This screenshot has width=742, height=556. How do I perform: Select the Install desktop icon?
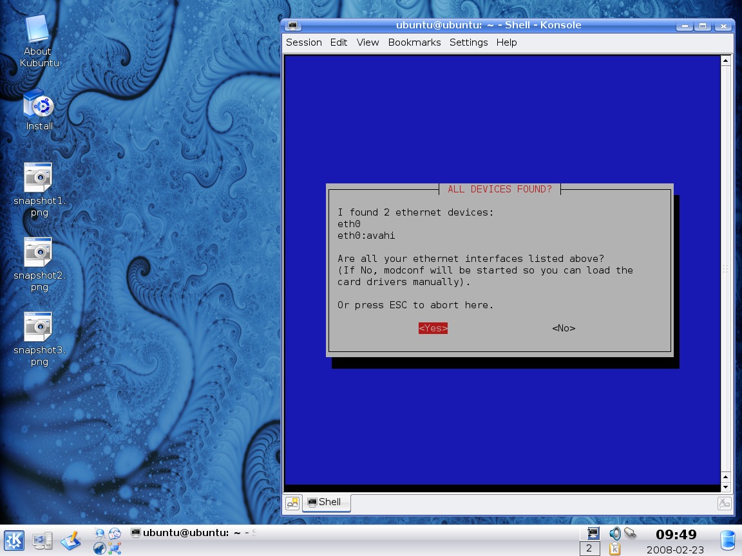(x=39, y=109)
